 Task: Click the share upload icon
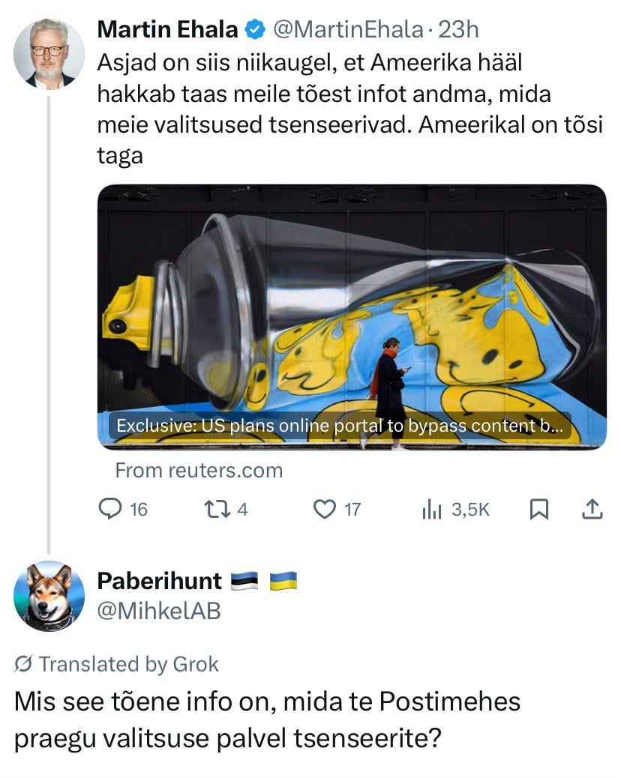click(592, 510)
